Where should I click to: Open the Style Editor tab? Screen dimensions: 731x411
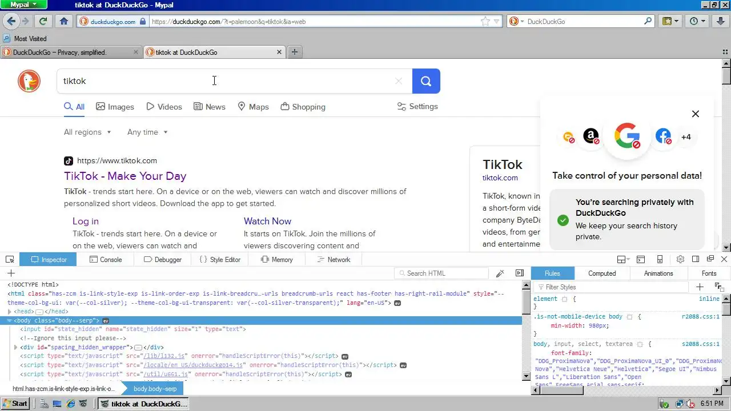[220, 259]
